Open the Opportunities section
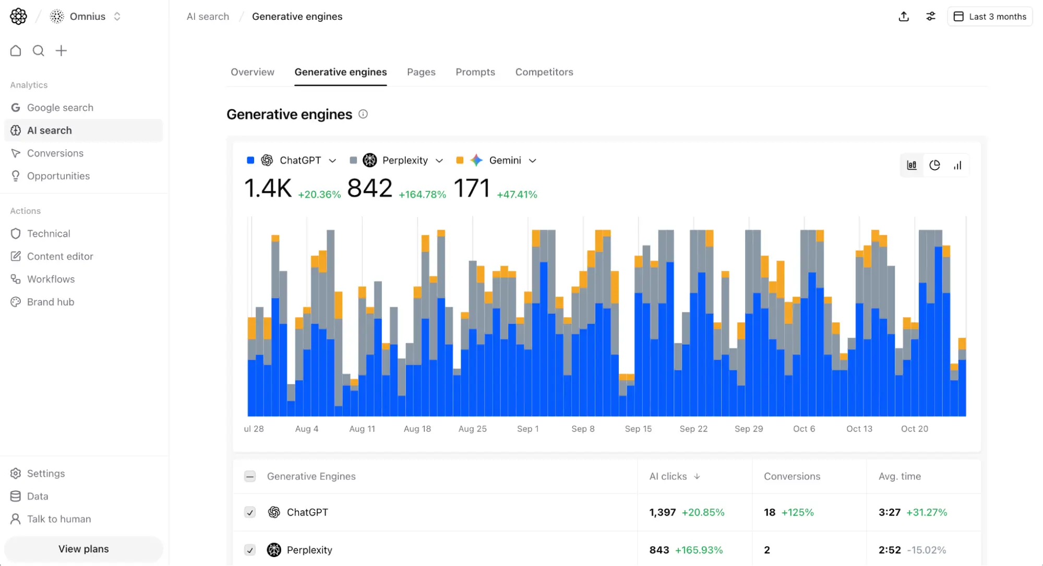 point(58,176)
